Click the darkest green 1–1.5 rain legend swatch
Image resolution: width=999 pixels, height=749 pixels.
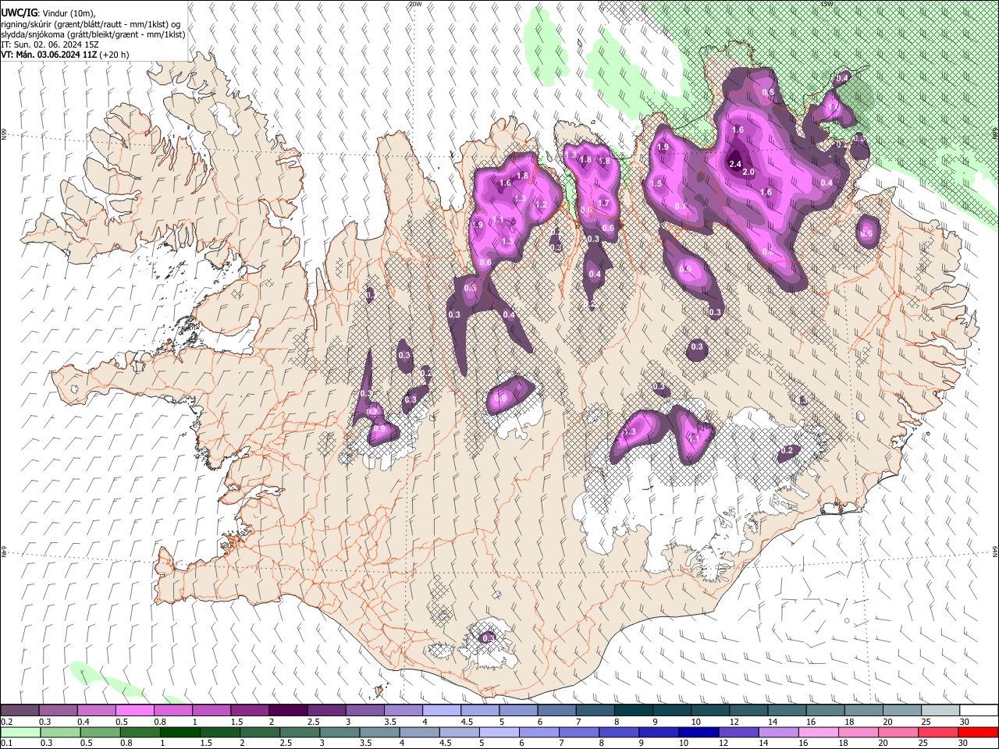[180, 733]
